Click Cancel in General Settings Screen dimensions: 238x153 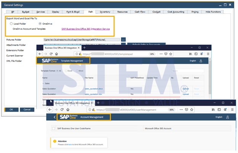[x=27, y=110]
